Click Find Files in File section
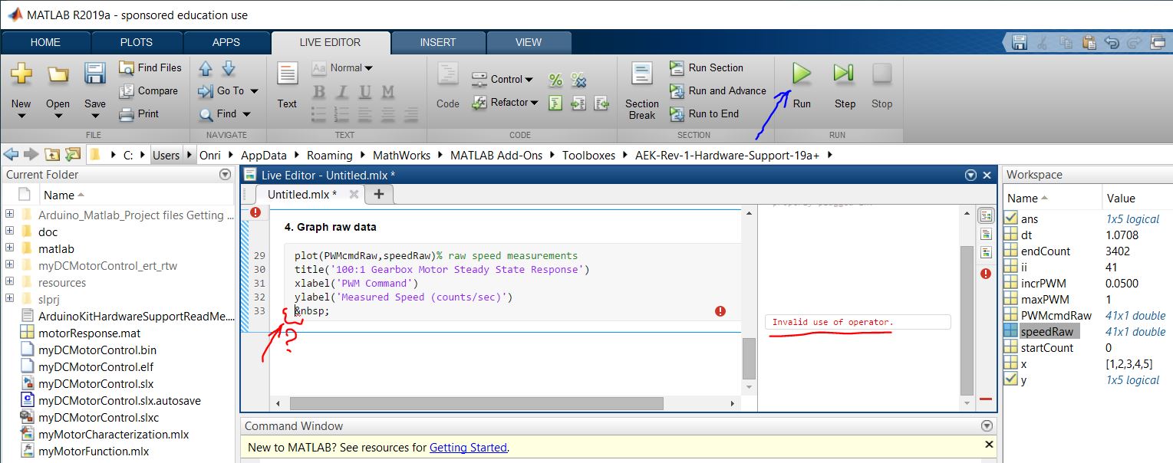1173x463 pixels. tap(150, 67)
